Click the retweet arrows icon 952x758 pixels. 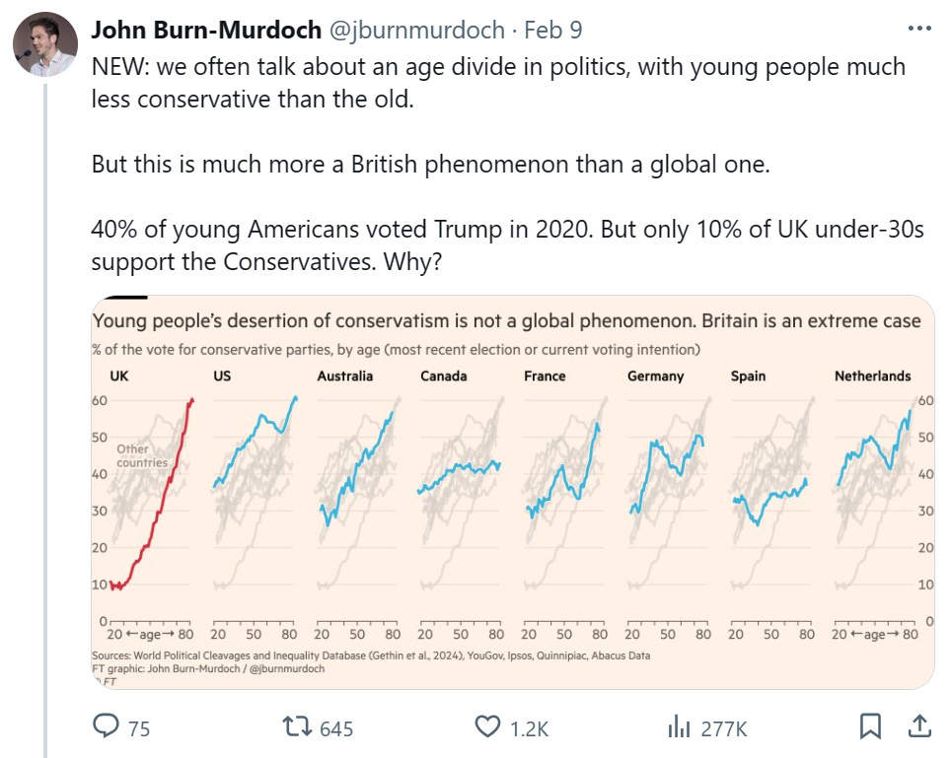coord(297,725)
